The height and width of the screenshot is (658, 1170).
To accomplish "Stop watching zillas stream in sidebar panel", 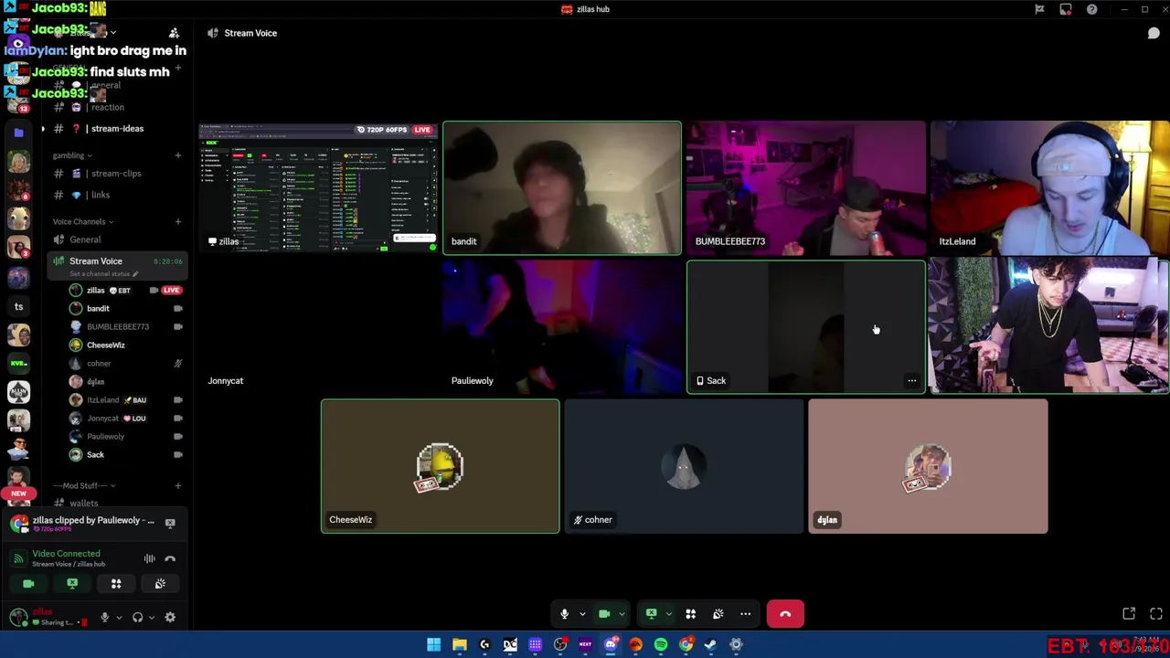I will point(170,523).
